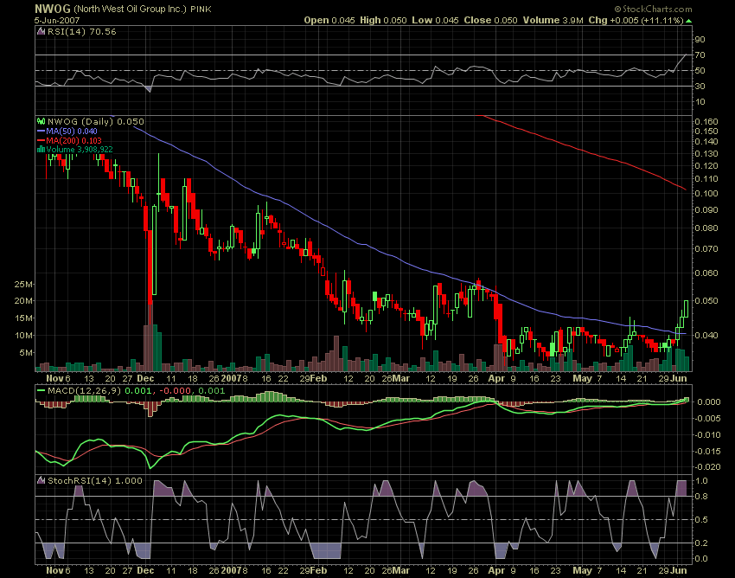Click the latest green candlestick near 0.050
Image resolution: width=735 pixels, height=578 pixels.
[686, 309]
